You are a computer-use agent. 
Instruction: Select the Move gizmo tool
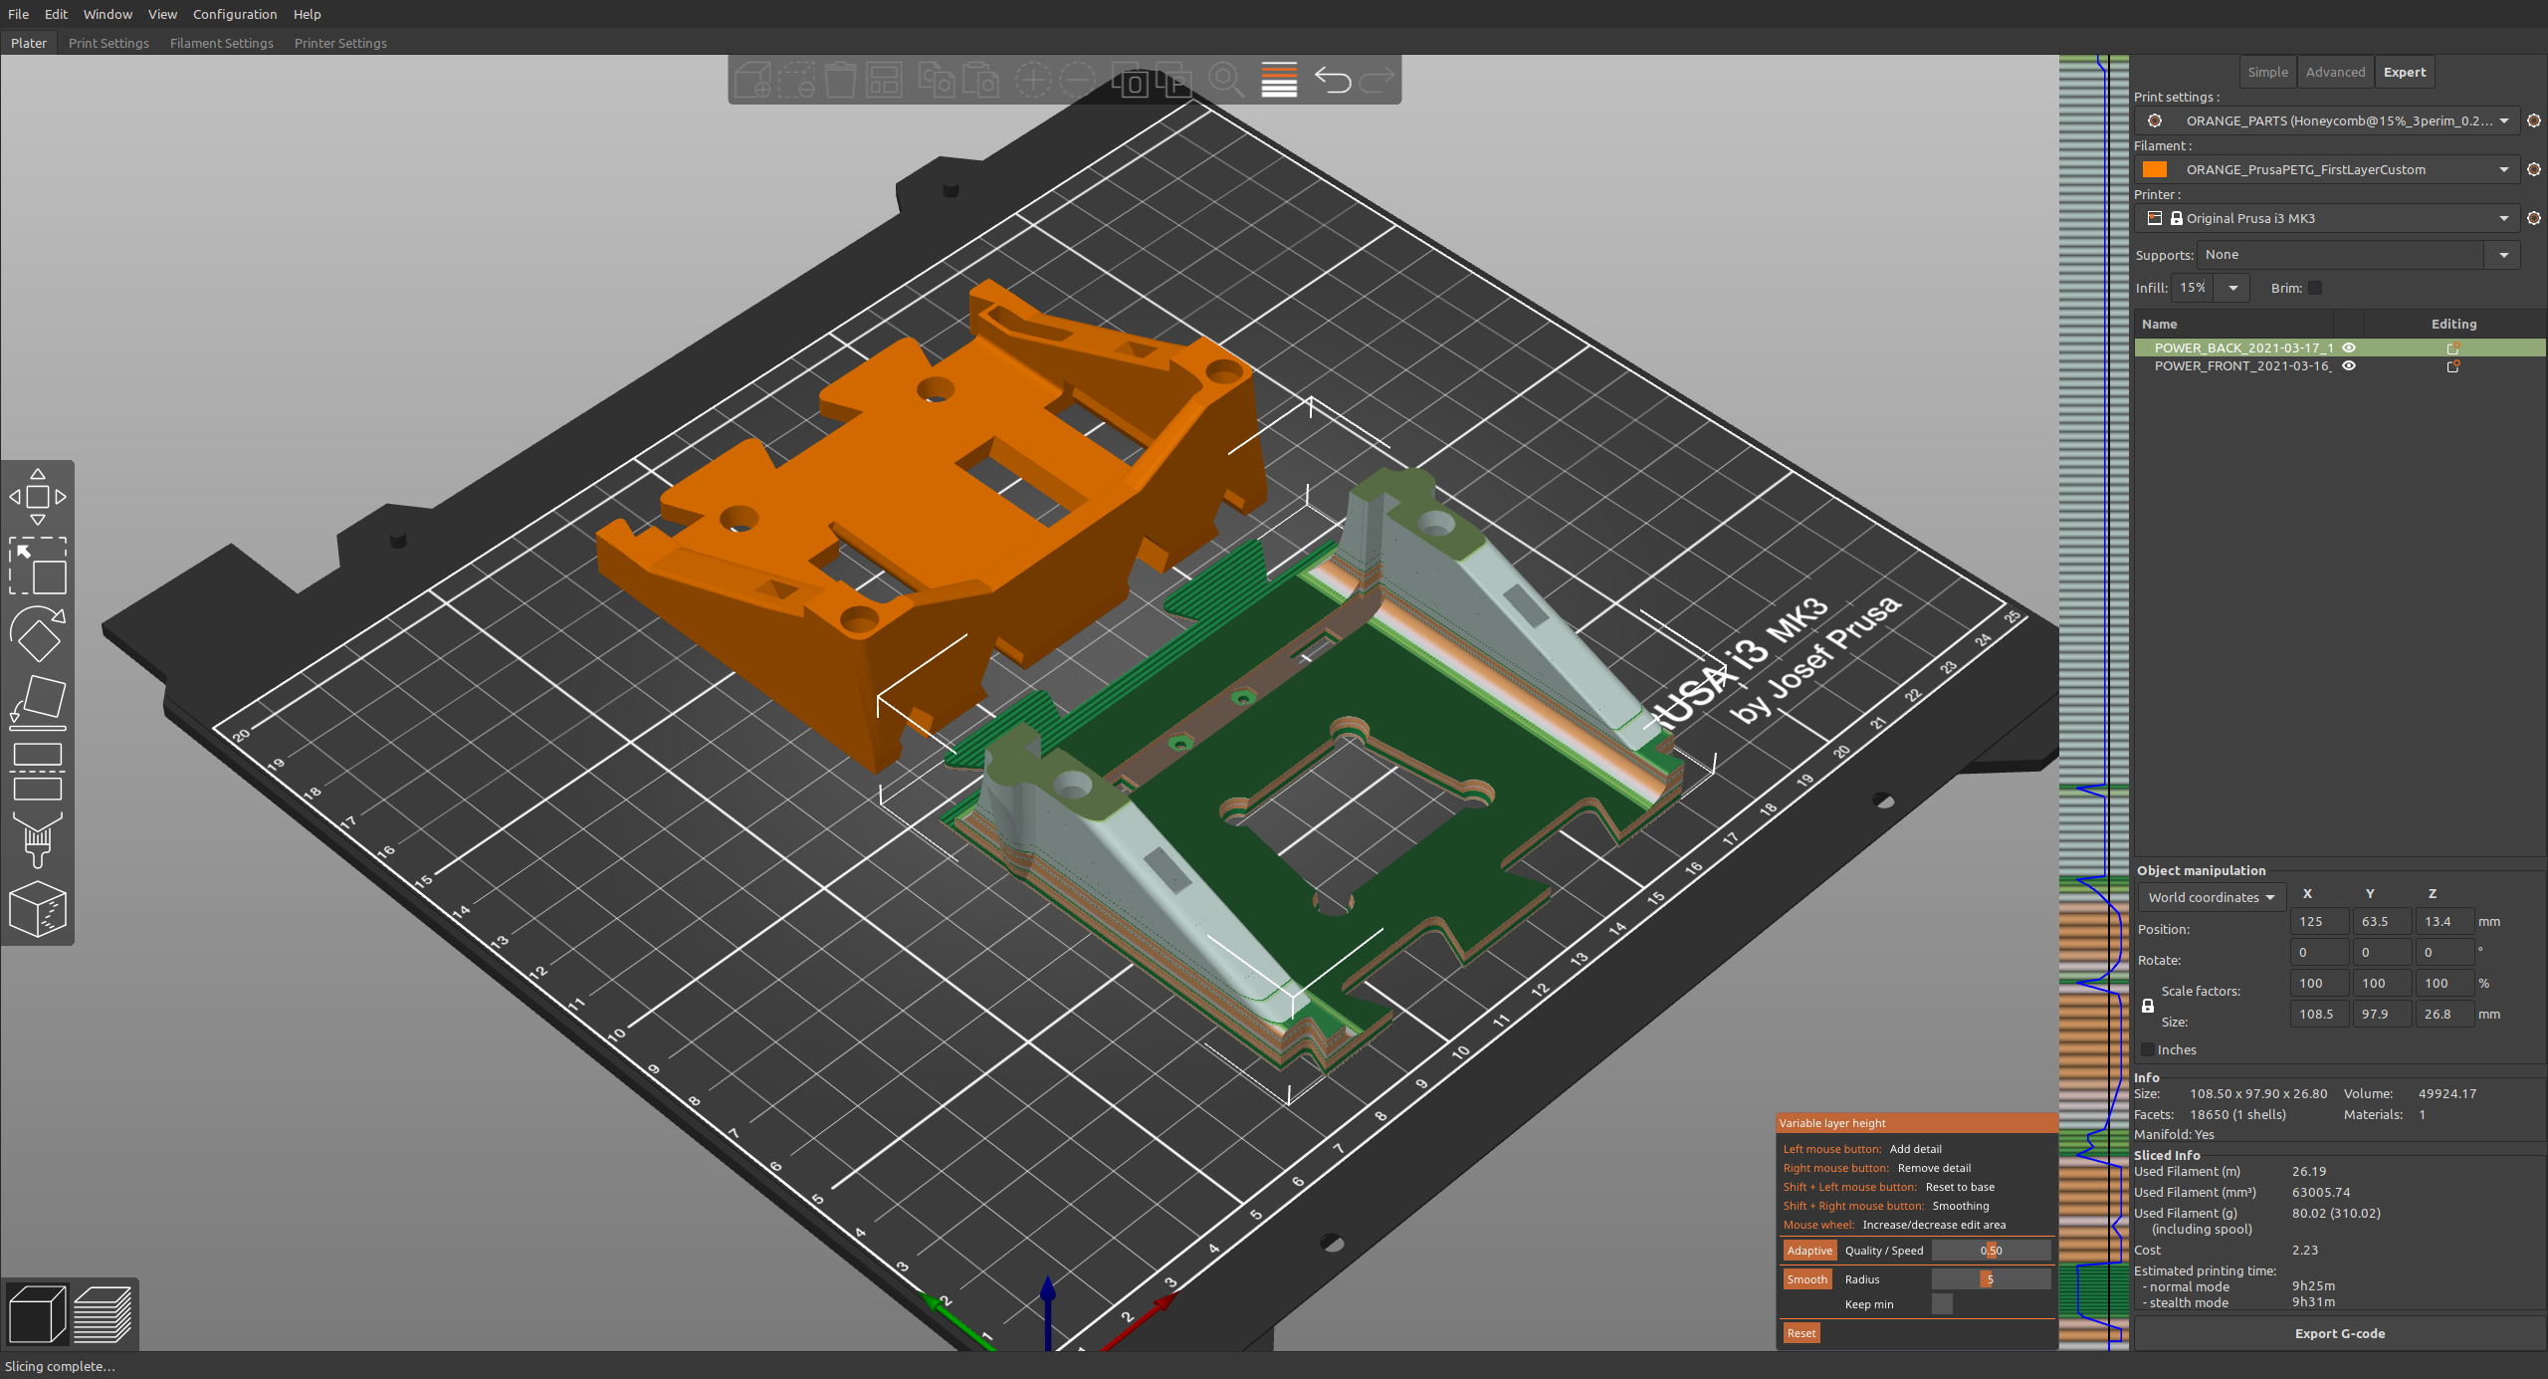[38, 497]
